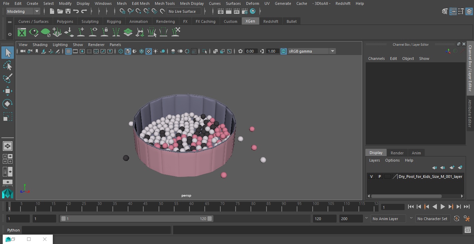Toggle visibility V of Dry_Pool layer
Image resolution: width=474 pixels, height=244 pixels.
click(x=371, y=177)
